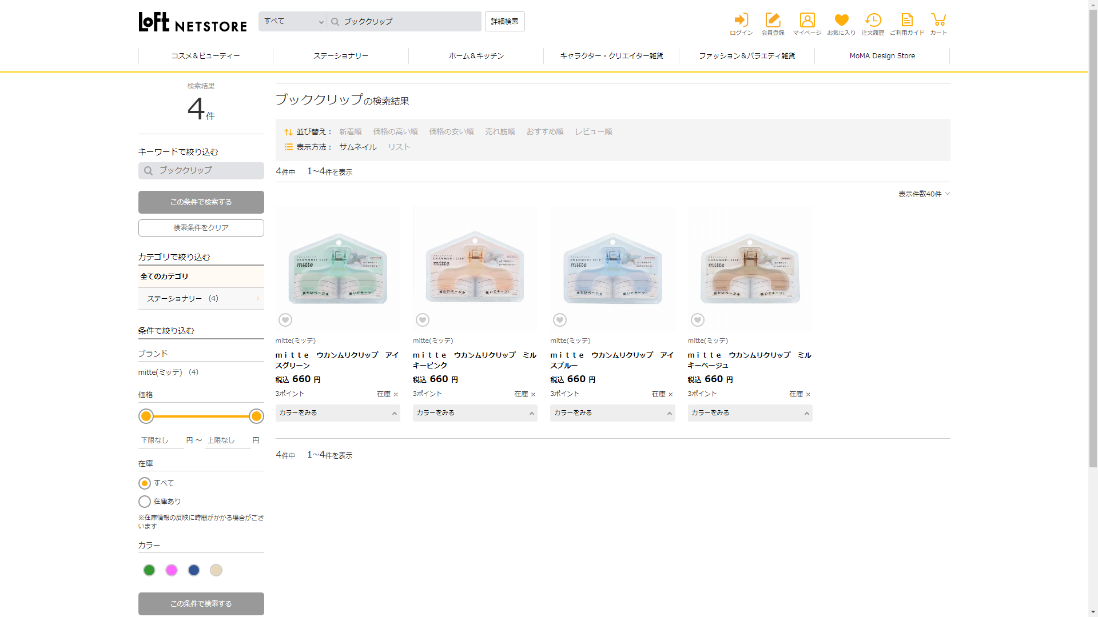Image resolution: width=1098 pixels, height=617 pixels.
Task: Favorite the Milky Beige clip heart
Action: (697, 320)
